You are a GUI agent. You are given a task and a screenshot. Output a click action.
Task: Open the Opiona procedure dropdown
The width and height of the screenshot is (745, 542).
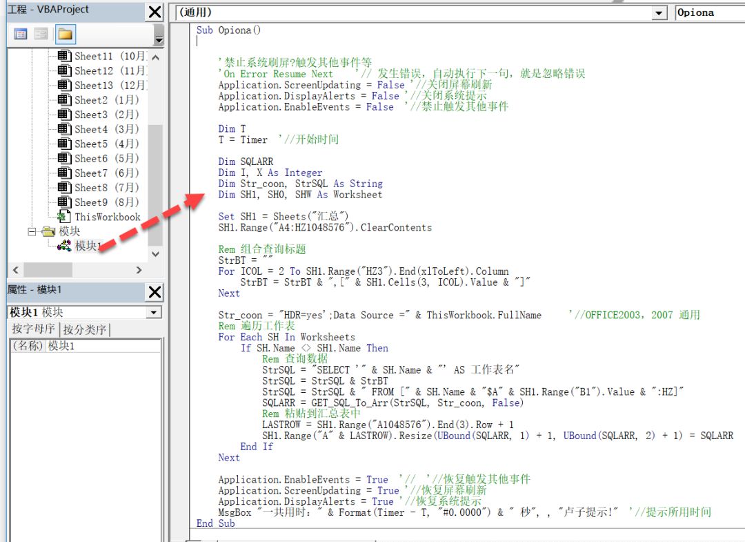[710, 13]
